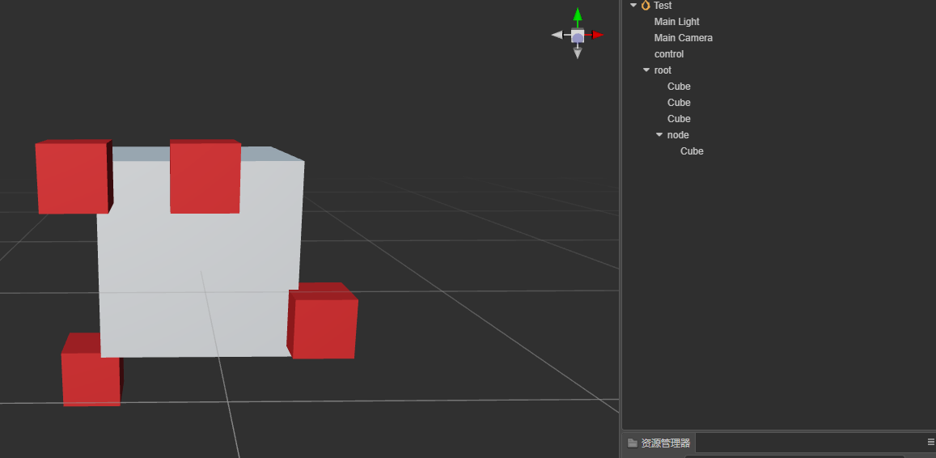Toggle projection via the gizmo center cube
This screenshot has height=458, width=936.
(578, 36)
